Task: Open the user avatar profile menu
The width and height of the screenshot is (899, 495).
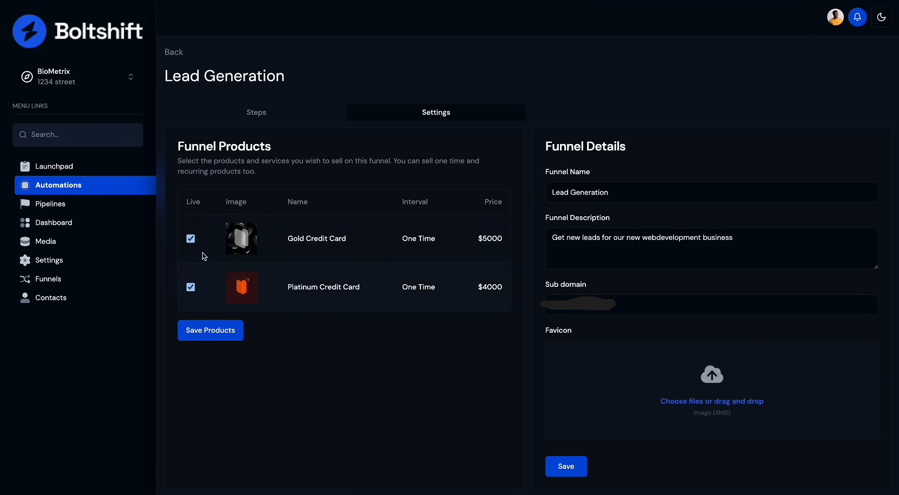Action: coord(835,17)
